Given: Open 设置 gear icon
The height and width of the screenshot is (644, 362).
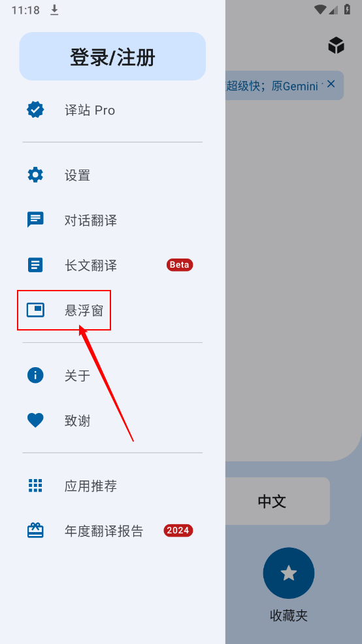Looking at the screenshot, I should [35, 175].
